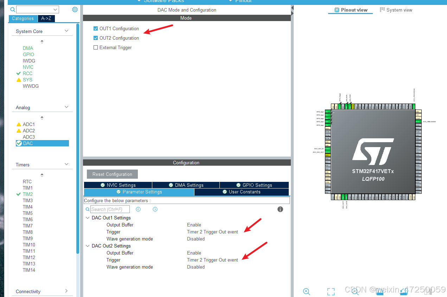Switch to System view
The width and height of the screenshot is (447, 297).
point(396,10)
